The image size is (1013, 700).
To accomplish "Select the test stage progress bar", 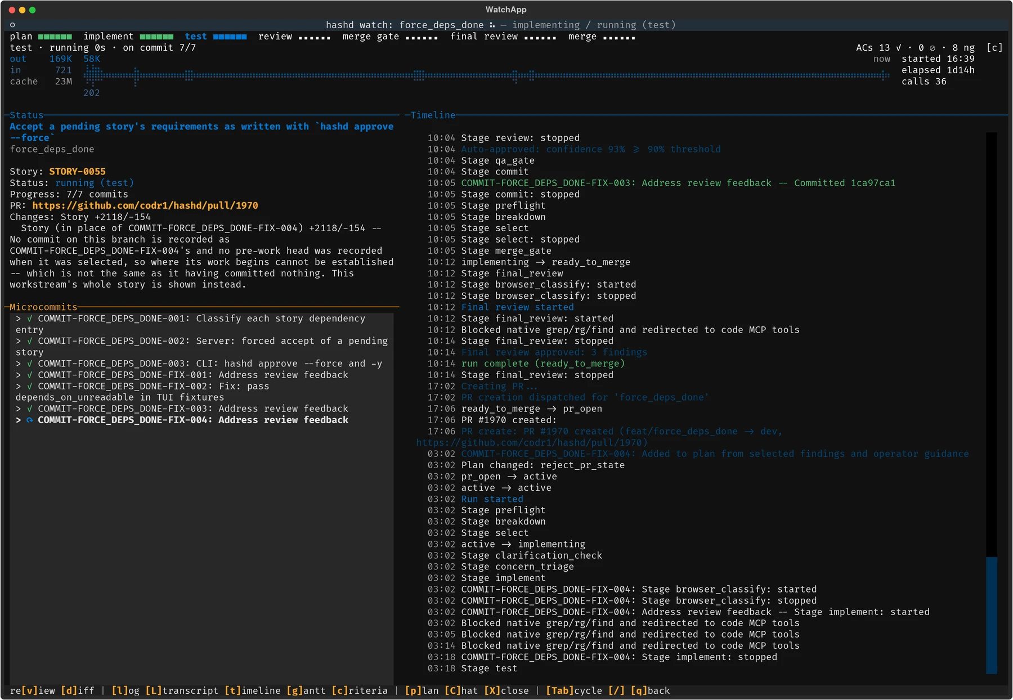I will (x=230, y=37).
